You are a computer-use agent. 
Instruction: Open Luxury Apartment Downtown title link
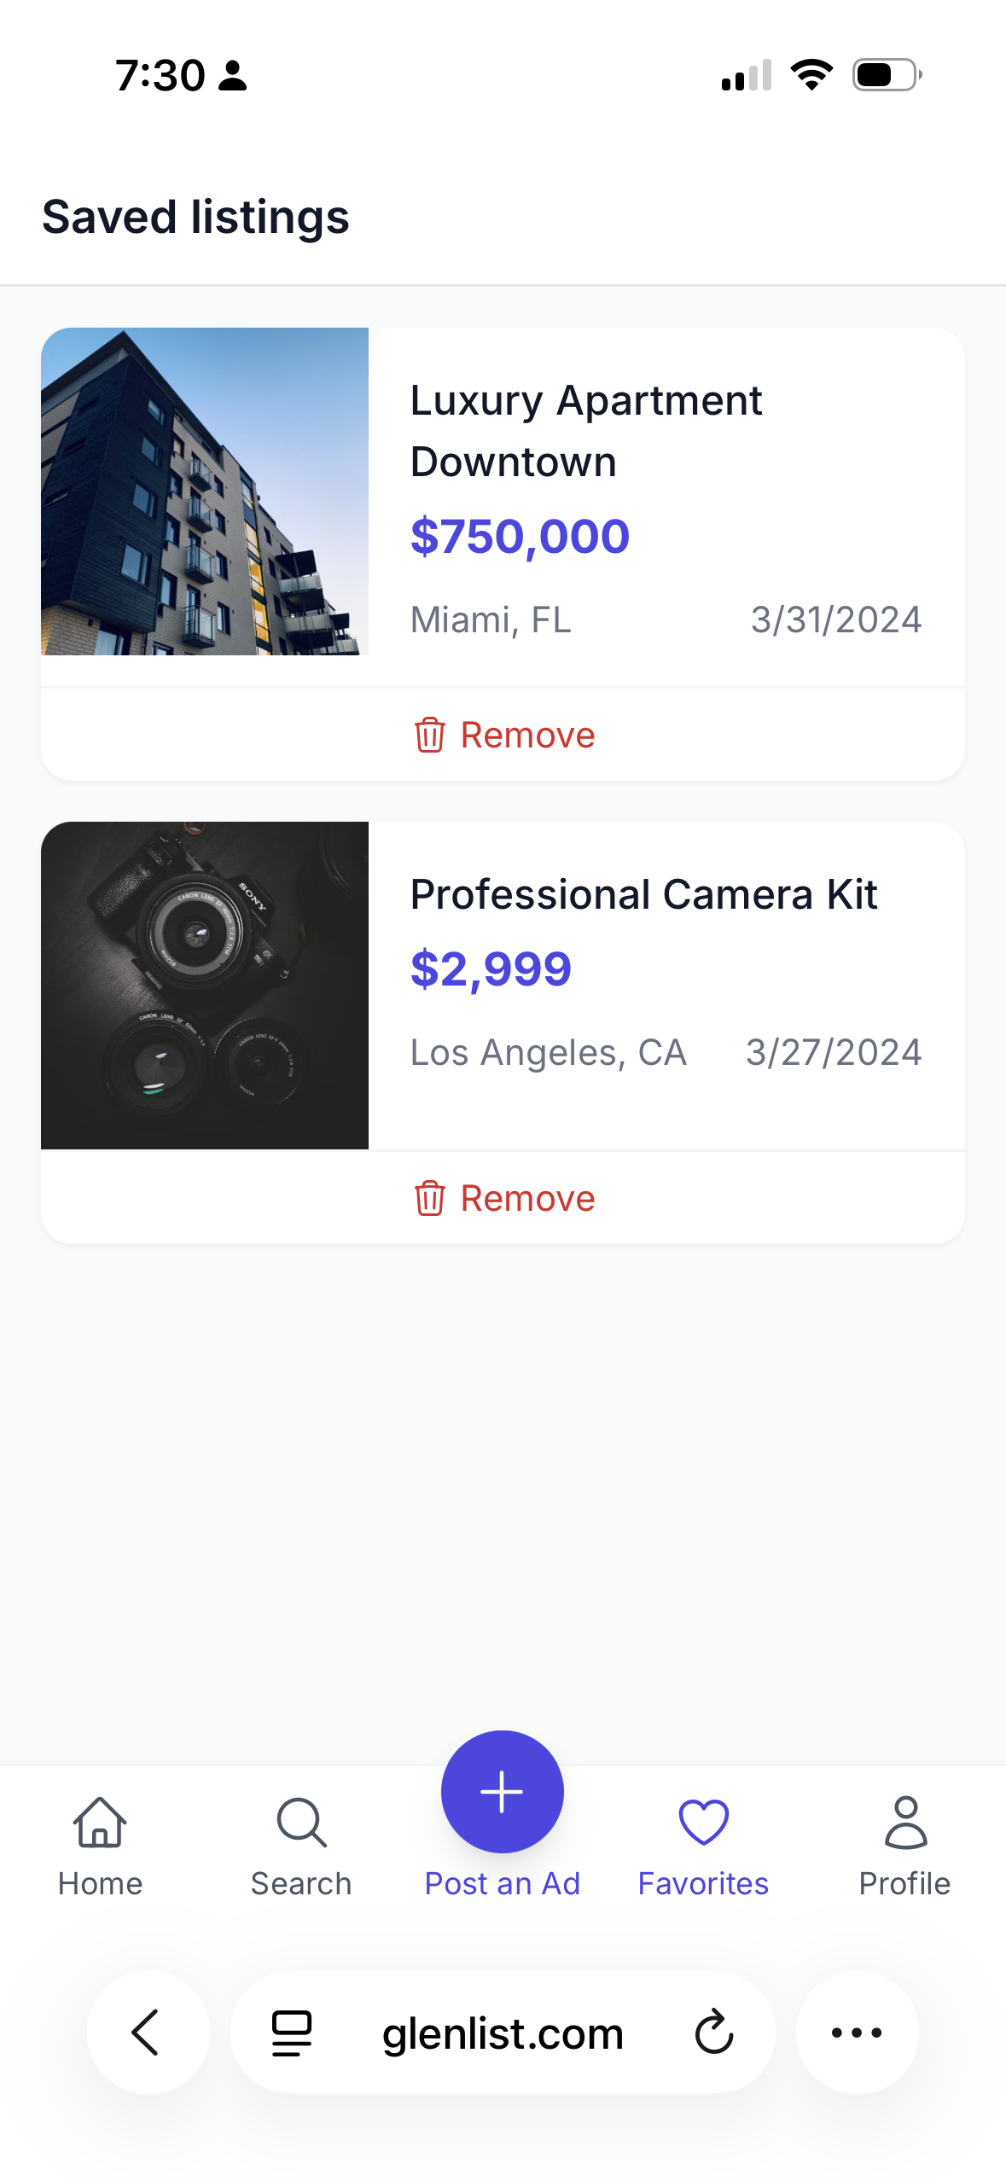[586, 431]
